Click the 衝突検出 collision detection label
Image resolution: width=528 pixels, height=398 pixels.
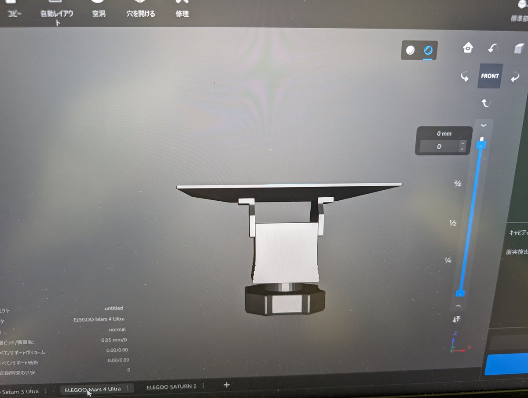coord(517,252)
